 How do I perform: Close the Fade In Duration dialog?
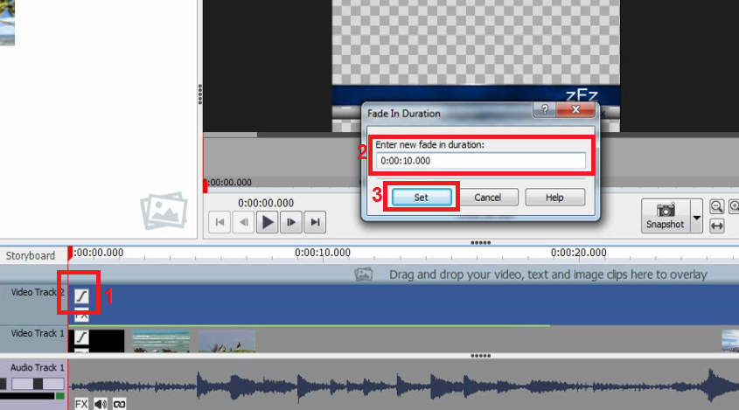(x=575, y=109)
